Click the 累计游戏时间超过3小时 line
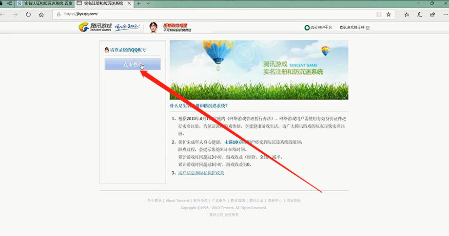Viewport: 449px width, 236px height. pyautogui.click(x=231, y=157)
